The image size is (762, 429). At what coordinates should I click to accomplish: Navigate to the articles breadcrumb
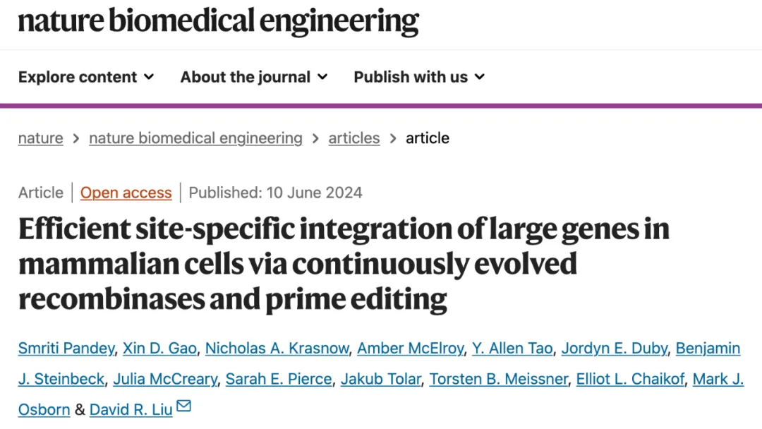click(354, 138)
